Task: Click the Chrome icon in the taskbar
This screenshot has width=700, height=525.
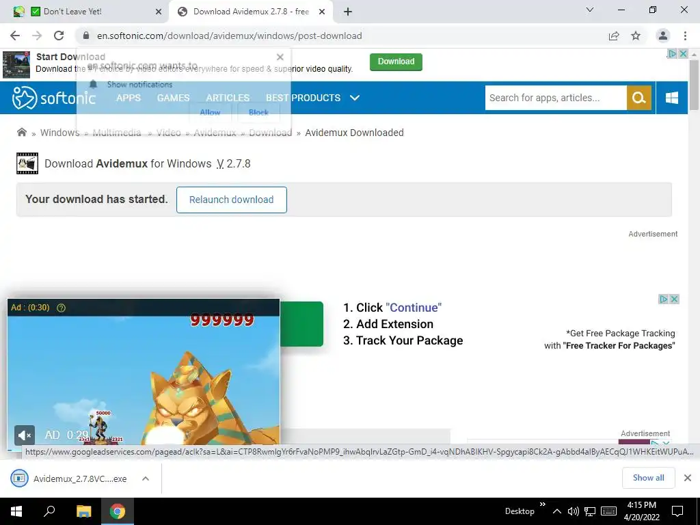Action: click(118, 511)
